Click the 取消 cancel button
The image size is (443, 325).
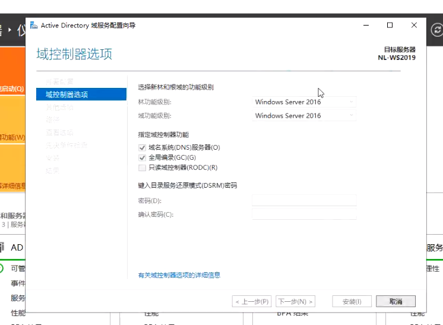point(395,302)
